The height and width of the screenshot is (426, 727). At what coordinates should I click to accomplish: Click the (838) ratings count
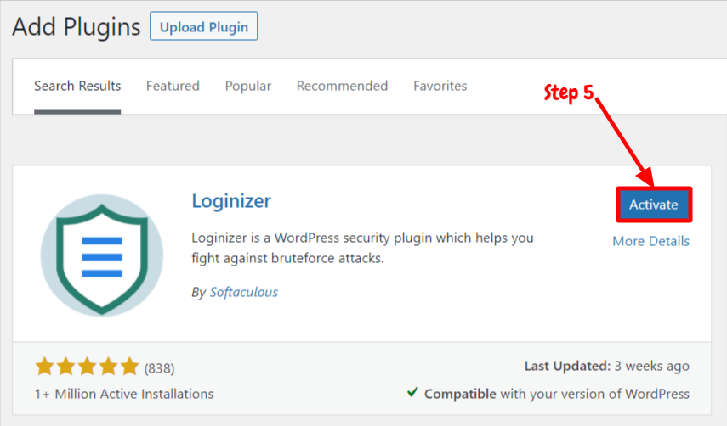(159, 368)
